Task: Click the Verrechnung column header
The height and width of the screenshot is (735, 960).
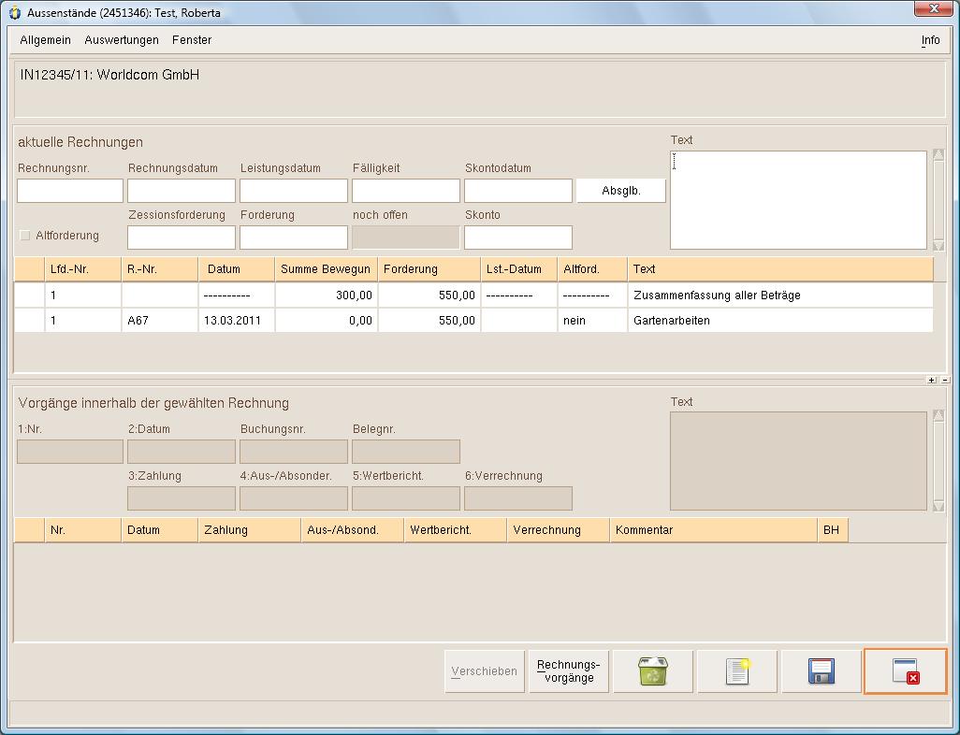Action: 559,530
